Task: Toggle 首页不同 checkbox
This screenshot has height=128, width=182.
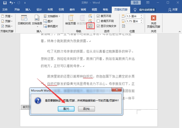Action: [98, 16]
